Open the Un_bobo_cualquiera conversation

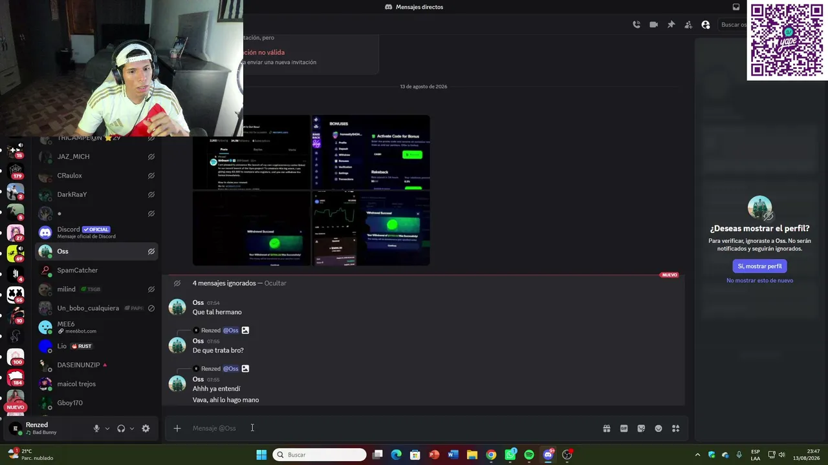tap(96, 308)
